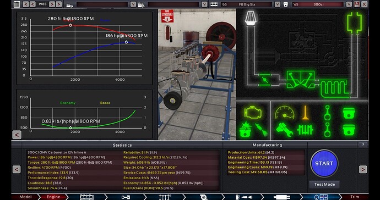Image resolution: width=380 pixels, height=200 pixels.
Task: Save design with the floppy disk icon
Action: click(x=357, y=4)
